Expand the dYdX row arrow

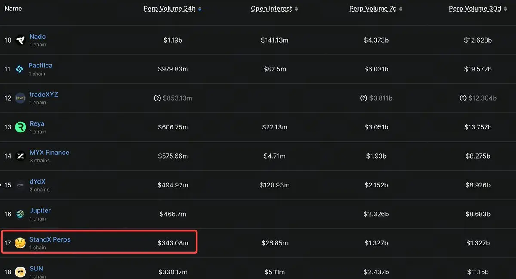coord(1,185)
